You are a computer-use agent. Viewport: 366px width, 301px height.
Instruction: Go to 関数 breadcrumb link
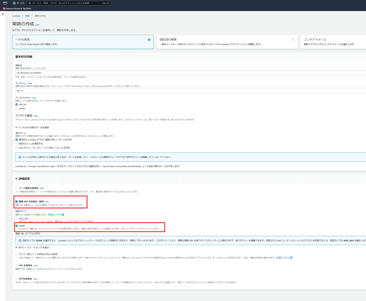coord(27,16)
